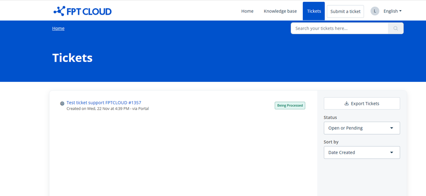426x196 pixels.
Task: Expand the Status 'Open or Pending' dropdown
Action: pyautogui.click(x=361, y=128)
